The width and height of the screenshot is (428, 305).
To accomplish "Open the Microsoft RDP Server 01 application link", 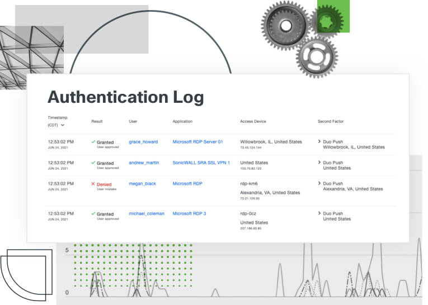I will tap(197, 142).
